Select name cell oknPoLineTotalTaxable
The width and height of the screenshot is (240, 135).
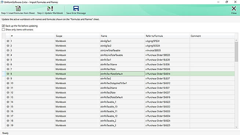coord(123,55)
